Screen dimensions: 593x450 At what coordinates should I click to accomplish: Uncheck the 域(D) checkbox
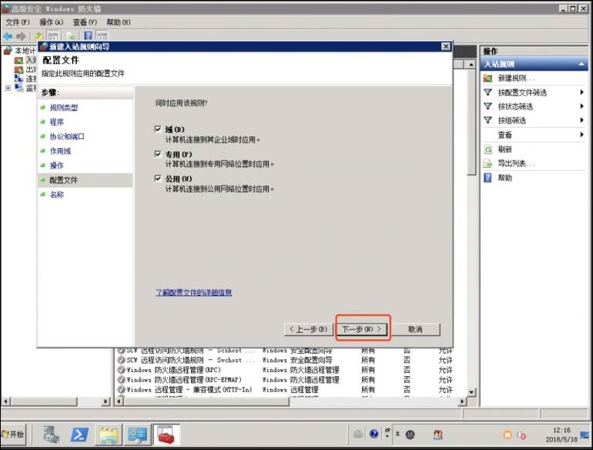pos(158,129)
